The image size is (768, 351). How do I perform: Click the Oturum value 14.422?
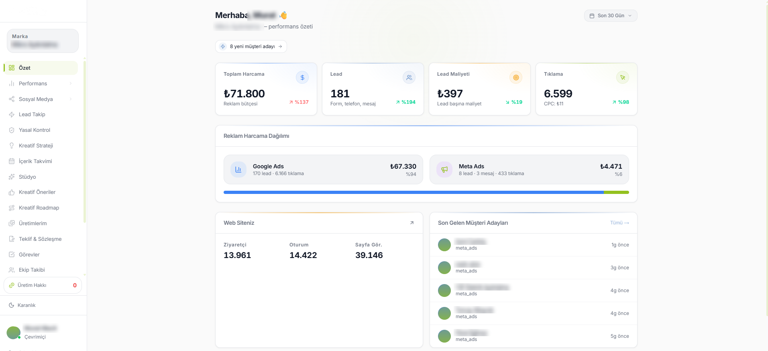303,255
